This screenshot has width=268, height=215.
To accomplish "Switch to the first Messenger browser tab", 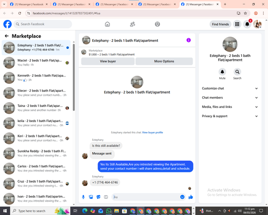I will (x=29, y=4).
